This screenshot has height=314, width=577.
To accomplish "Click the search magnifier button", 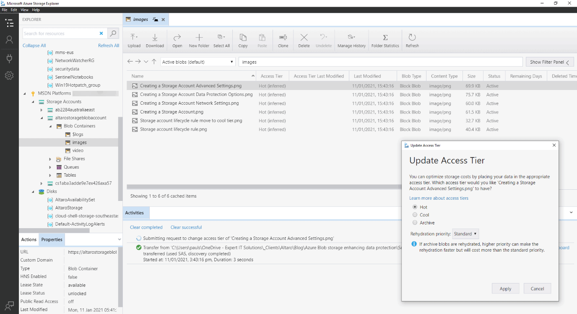I will (x=113, y=33).
